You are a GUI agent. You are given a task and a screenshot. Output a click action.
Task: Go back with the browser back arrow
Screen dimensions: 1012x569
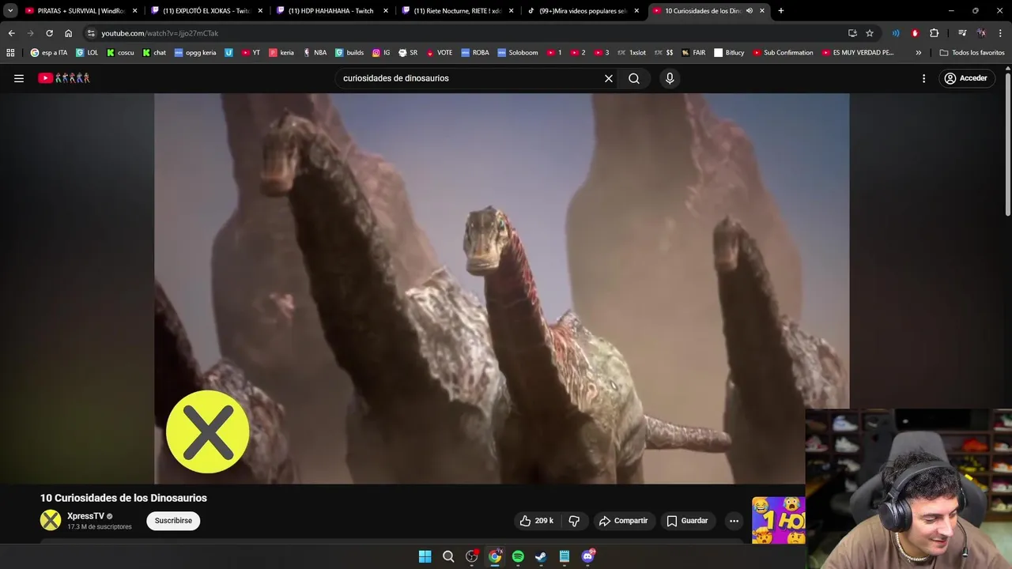tap(11, 33)
